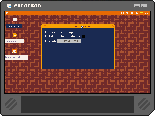Viewport: 155px width, 116px height.
Task: Click the drive.loc label
Action: [14, 26]
